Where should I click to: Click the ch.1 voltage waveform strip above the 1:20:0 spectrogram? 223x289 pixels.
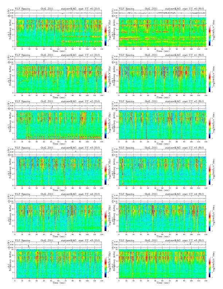click(x=58, y=59)
